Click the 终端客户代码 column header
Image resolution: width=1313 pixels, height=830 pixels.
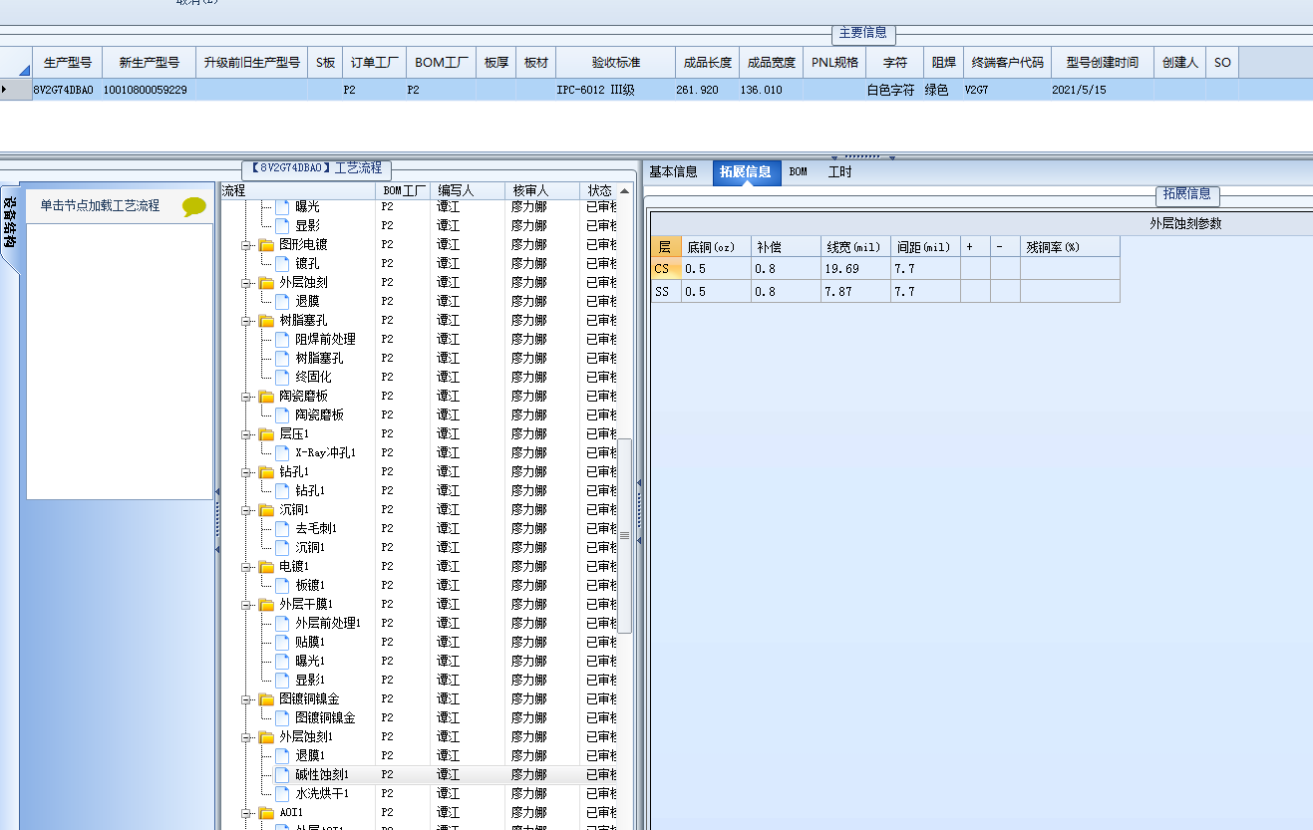click(1008, 62)
